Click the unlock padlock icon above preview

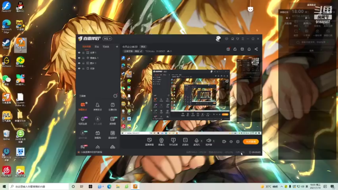click(235, 49)
